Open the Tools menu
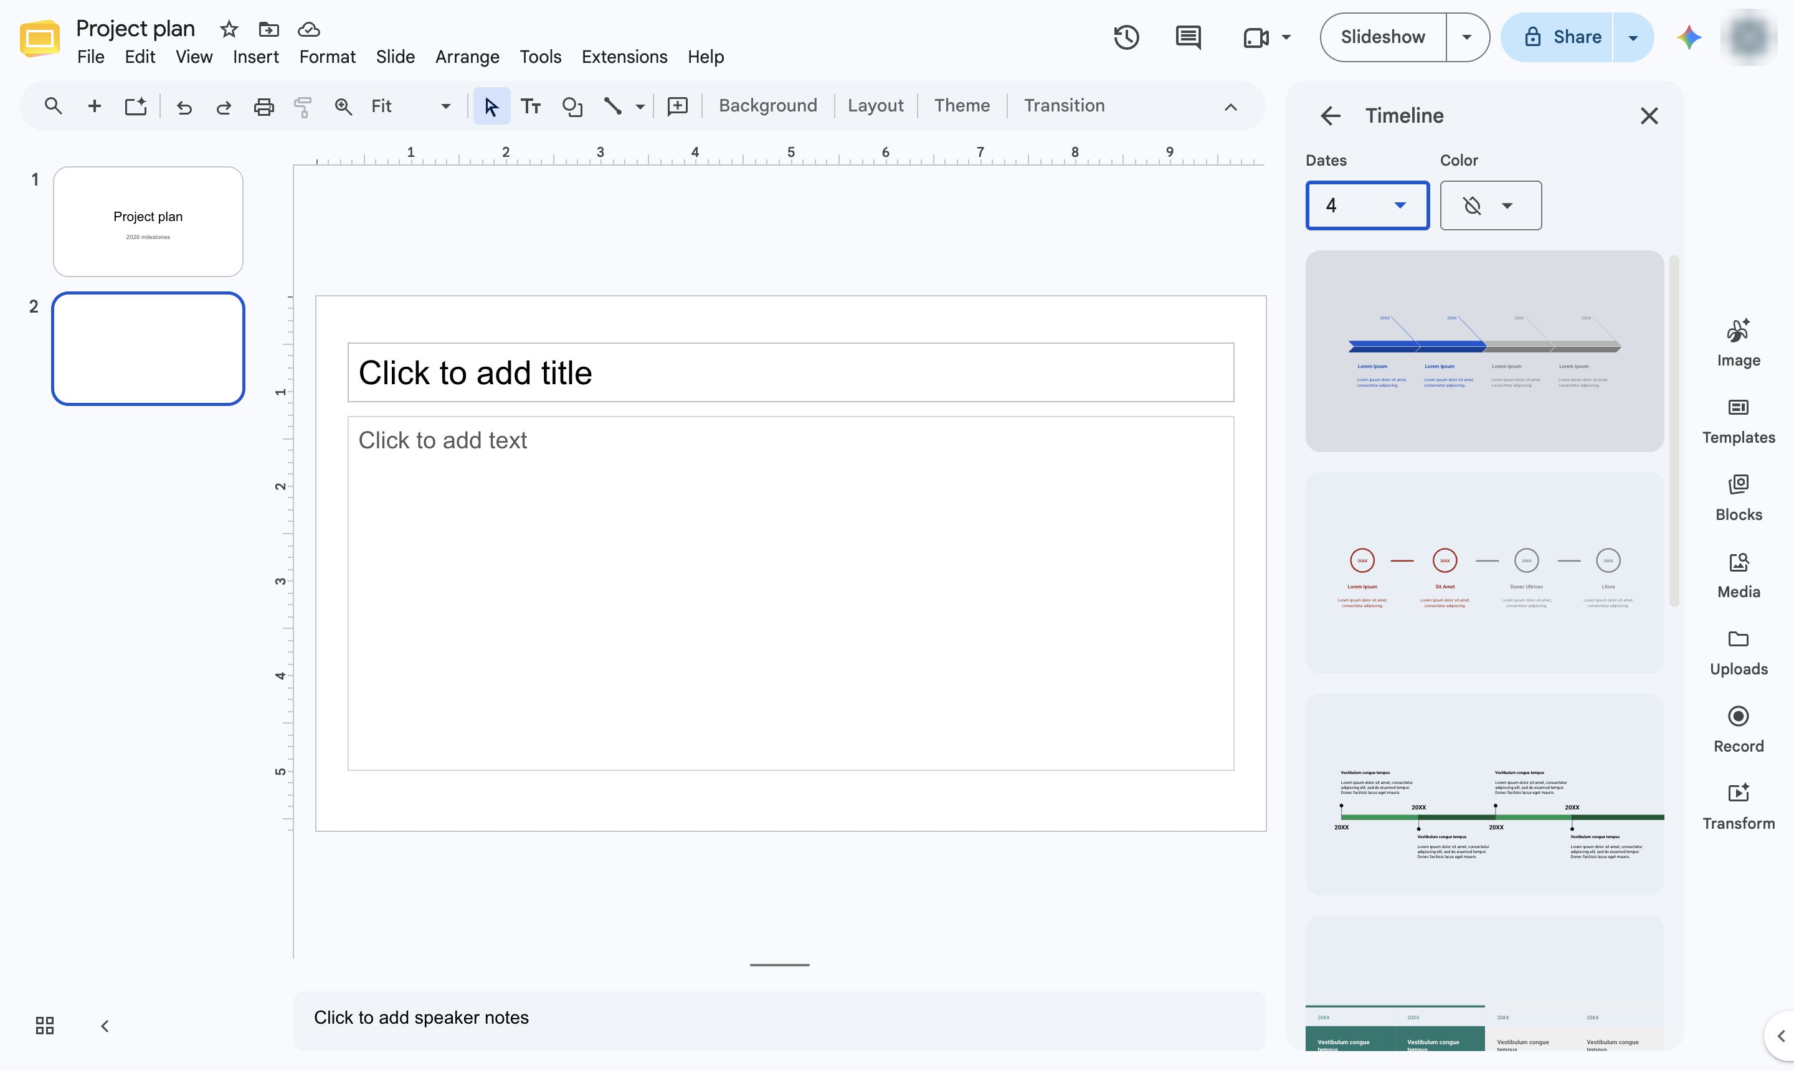The image size is (1794, 1071). [x=540, y=56]
